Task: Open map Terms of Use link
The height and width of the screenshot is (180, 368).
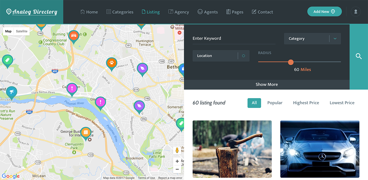Action: tap(146, 178)
